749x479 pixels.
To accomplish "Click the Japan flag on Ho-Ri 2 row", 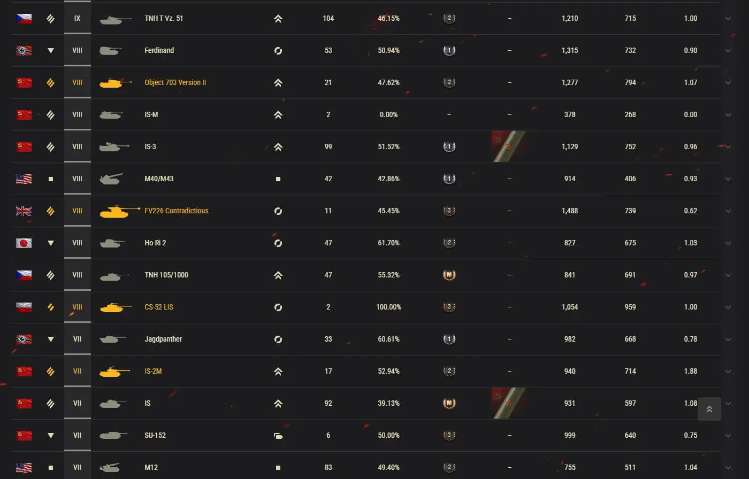I will 24,243.
